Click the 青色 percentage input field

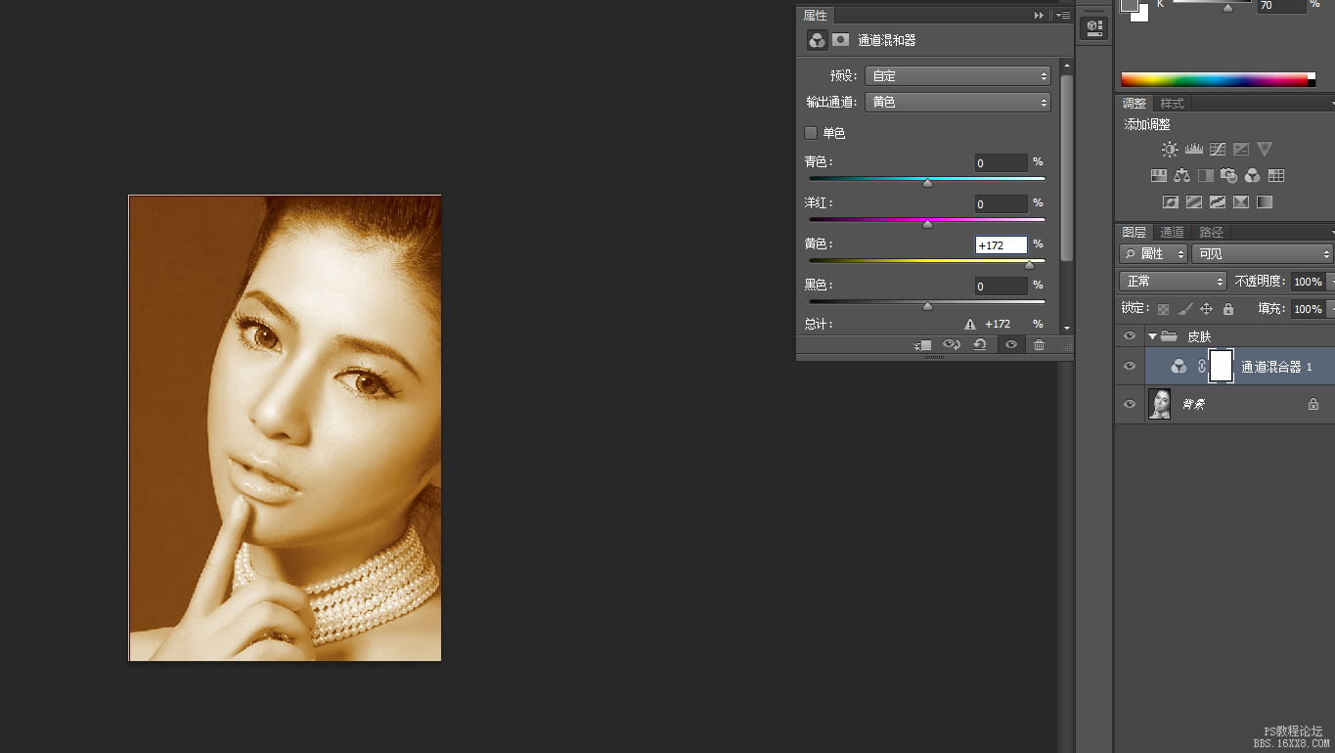tap(1001, 162)
